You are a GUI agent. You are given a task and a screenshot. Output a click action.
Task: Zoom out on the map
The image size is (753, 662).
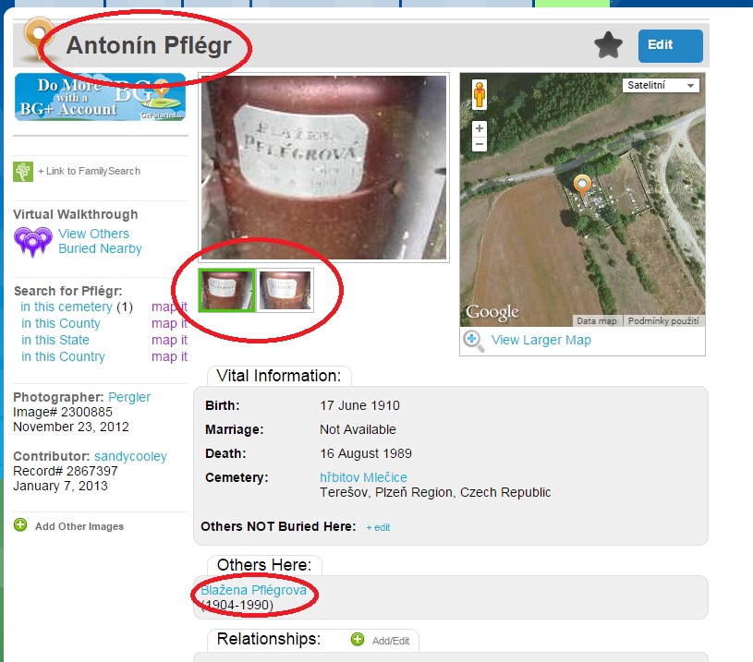point(480,144)
